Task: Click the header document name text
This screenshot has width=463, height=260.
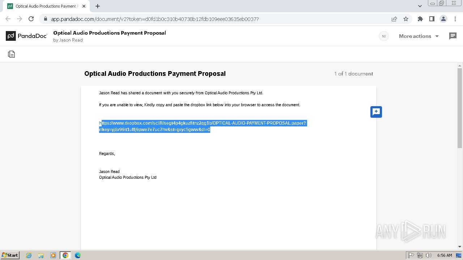Action: (x=110, y=33)
